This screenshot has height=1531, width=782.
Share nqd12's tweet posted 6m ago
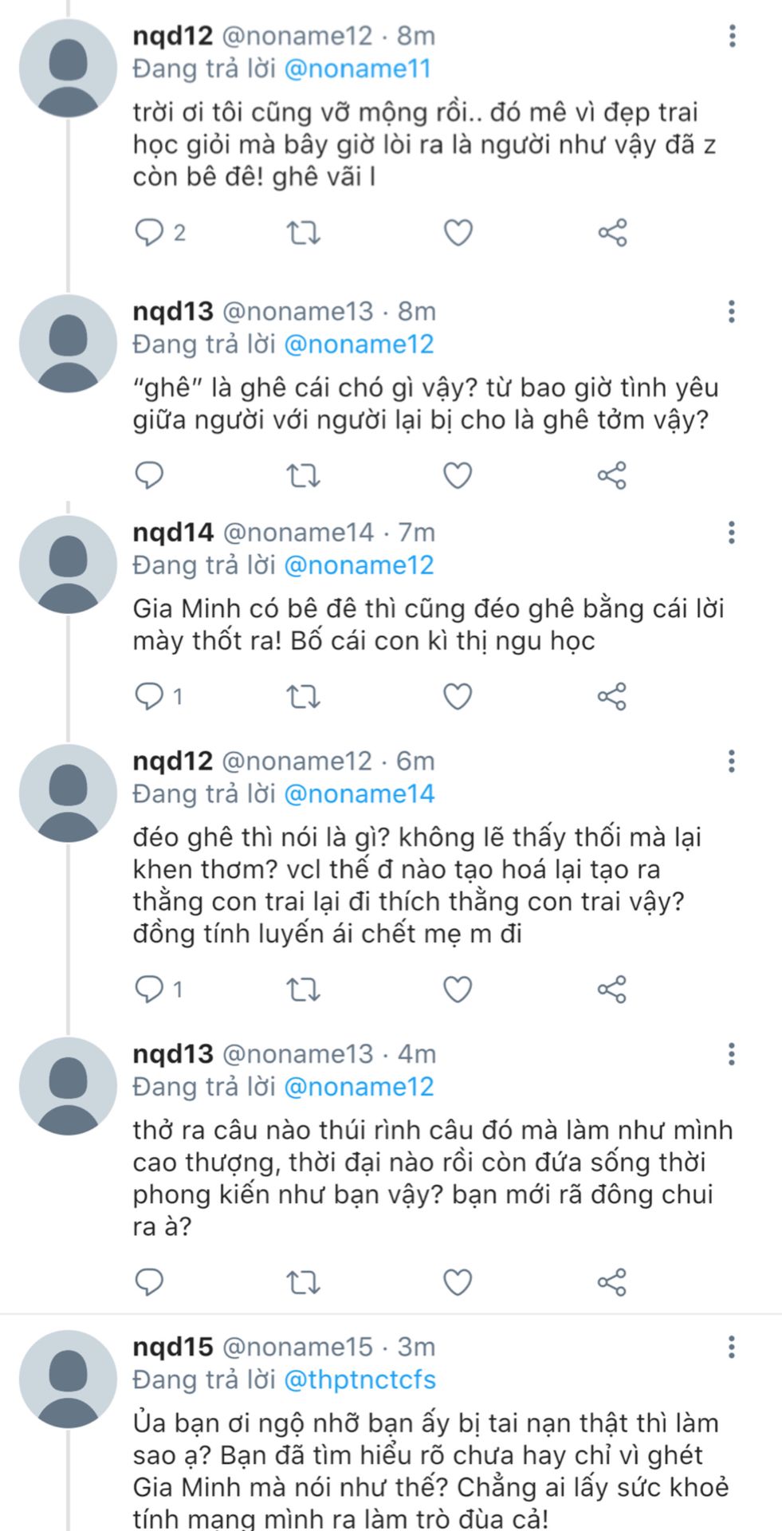pyautogui.click(x=612, y=990)
